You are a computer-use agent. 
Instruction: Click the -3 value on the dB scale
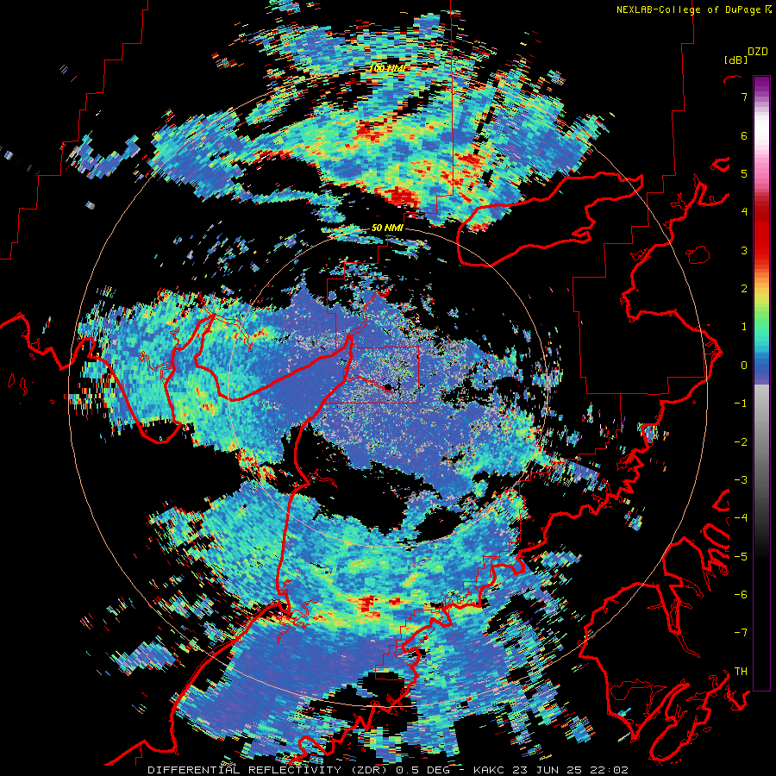pyautogui.click(x=741, y=480)
